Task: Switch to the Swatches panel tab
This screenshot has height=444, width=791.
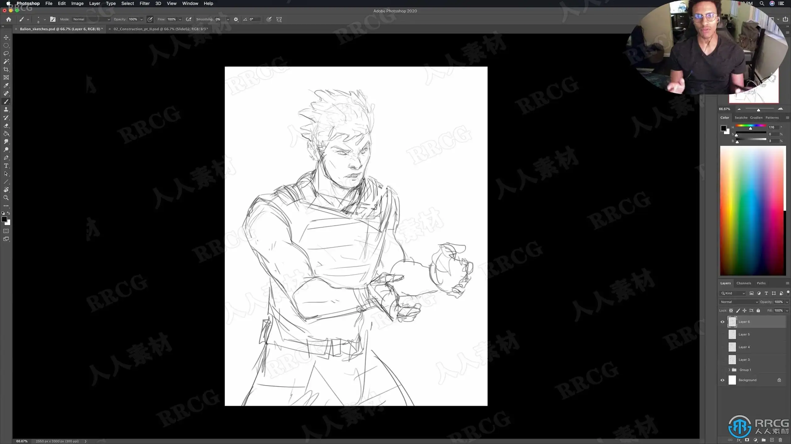Action: [741, 117]
